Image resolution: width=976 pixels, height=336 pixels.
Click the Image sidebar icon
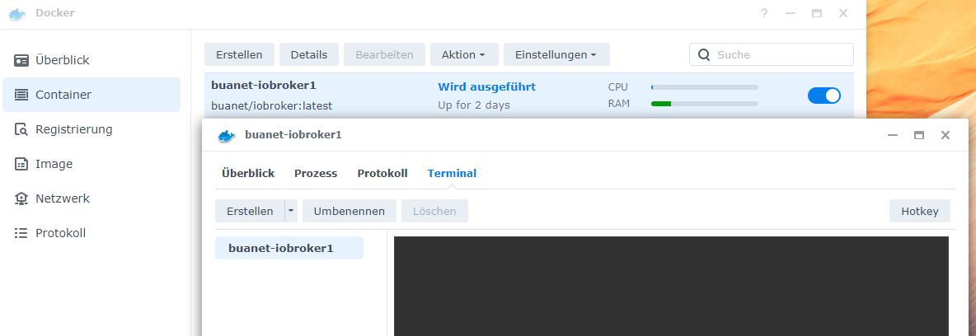21,164
